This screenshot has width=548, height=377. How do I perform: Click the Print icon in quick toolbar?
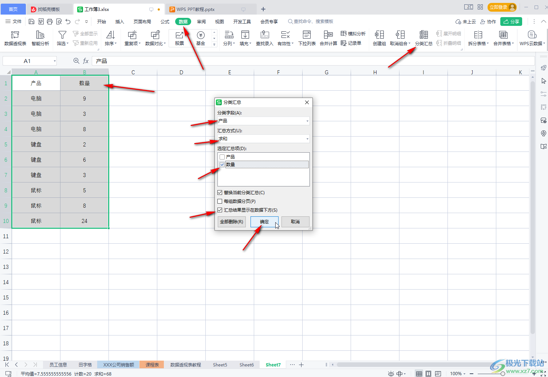(50, 21)
